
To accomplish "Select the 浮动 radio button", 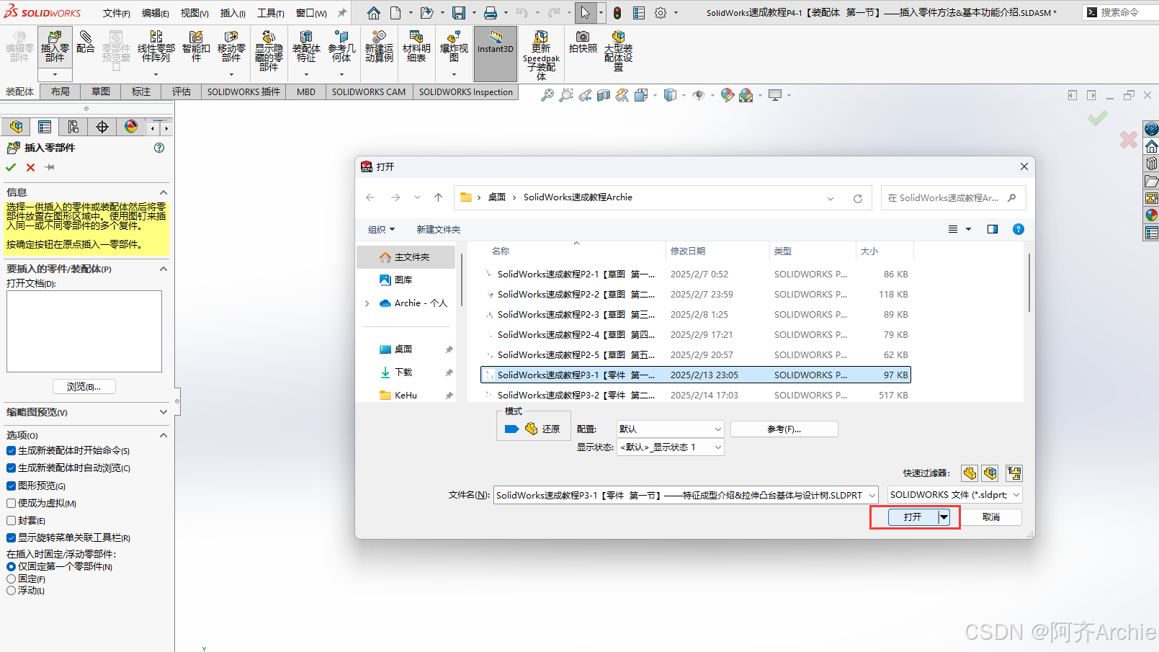I will click(x=11, y=590).
